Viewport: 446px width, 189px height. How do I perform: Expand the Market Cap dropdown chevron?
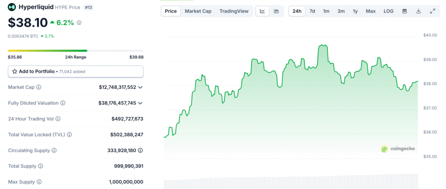click(x=140, y=87)
